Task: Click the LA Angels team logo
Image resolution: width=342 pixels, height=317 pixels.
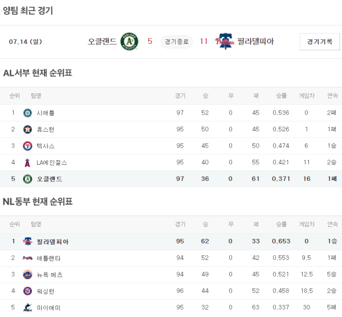Action: 27,162
